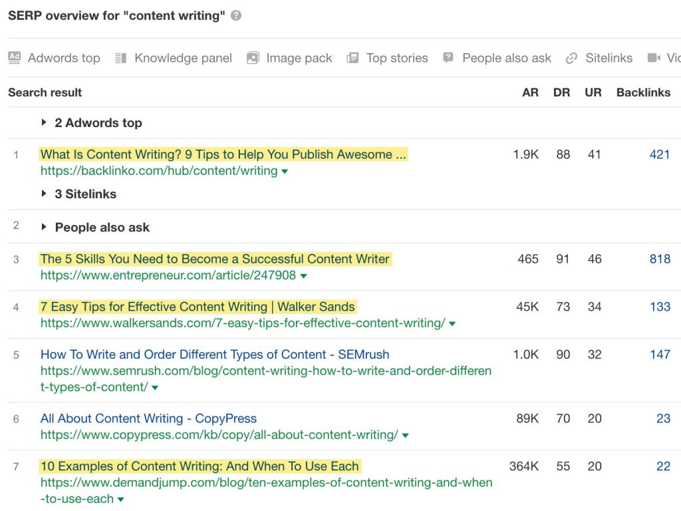Click the Sitelinks chain icon
681x511 pixels.
point(571,58)
